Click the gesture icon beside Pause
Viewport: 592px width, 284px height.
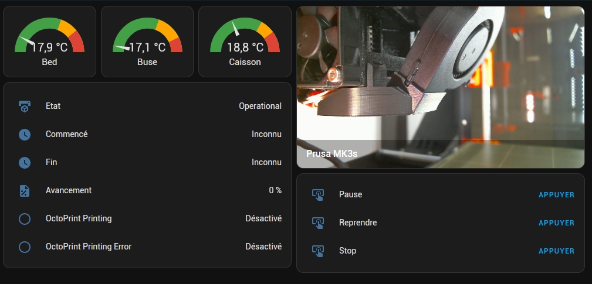click(x=318, y=195)
